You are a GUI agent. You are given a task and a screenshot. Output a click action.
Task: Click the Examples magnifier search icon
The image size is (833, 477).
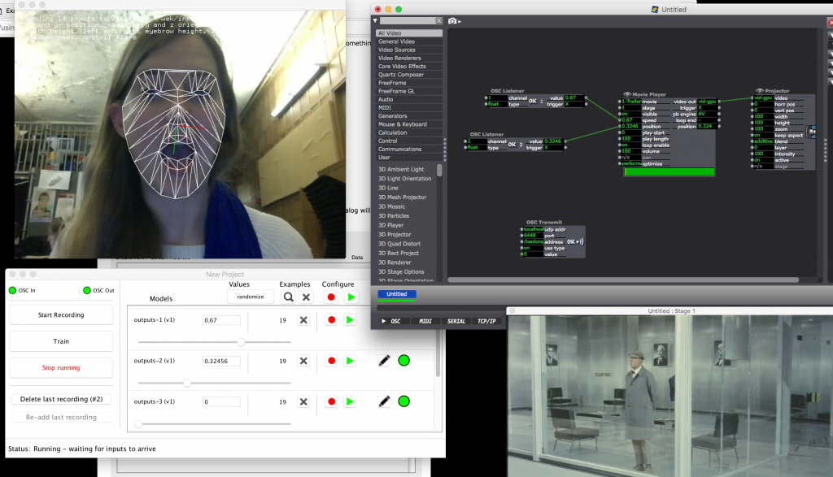coord(288,297)
